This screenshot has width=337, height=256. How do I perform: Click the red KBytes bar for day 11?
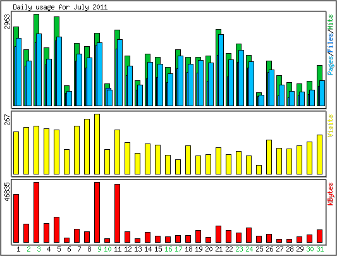pos(117,213)
